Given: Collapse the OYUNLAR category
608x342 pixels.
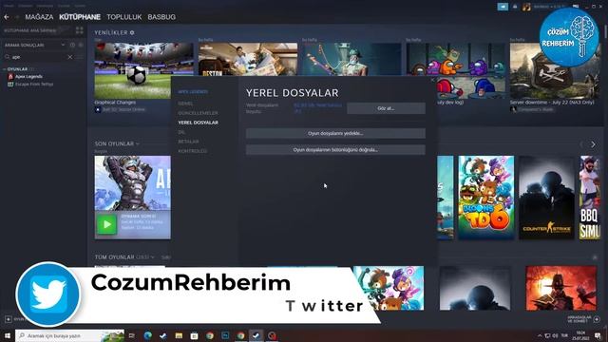Looking at the screenshot, I should point(4,69).
